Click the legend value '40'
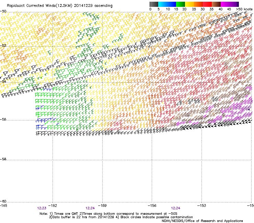This screenshot has width=254, height=223. tap(220, 9)
